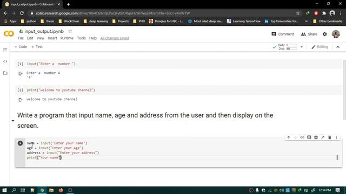Bookmark this page with star icon
346x194 pixels.
pos(298,13)
